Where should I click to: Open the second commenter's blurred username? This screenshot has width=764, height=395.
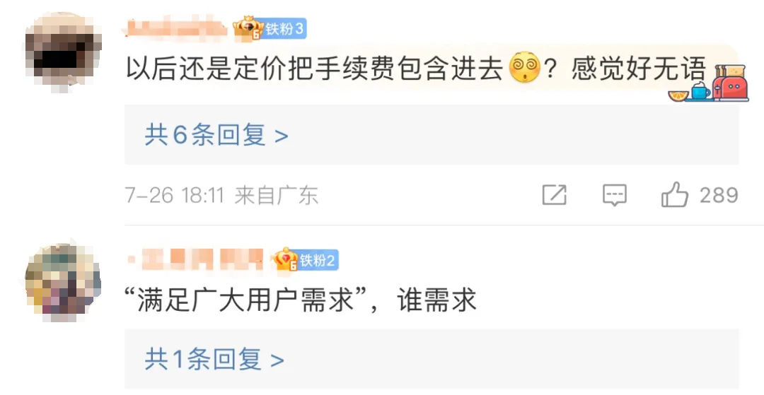195,259
